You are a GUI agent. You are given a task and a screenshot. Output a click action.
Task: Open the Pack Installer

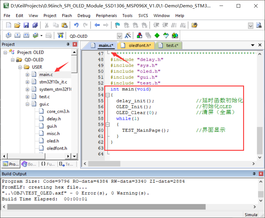[x=175, y=36]
